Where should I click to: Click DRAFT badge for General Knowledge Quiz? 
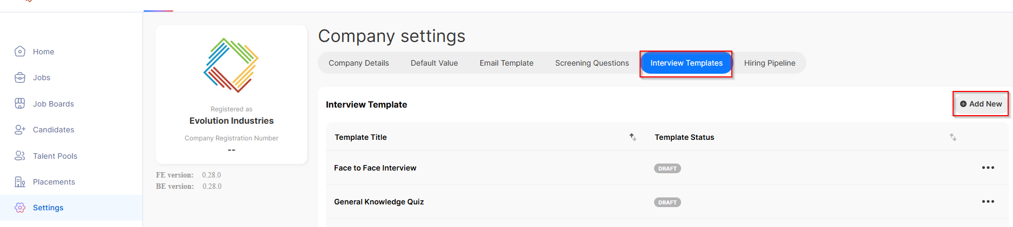click(x=668, y=202)
